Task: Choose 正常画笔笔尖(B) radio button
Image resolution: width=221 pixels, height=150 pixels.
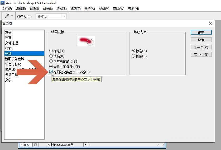Action: (51, 62)
